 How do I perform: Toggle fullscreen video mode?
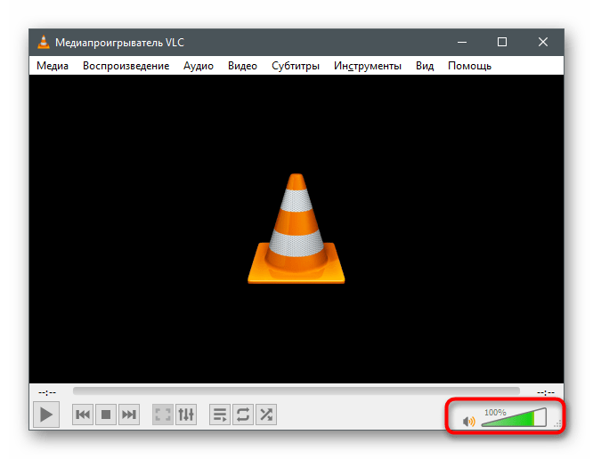click(x=163, y=415)
